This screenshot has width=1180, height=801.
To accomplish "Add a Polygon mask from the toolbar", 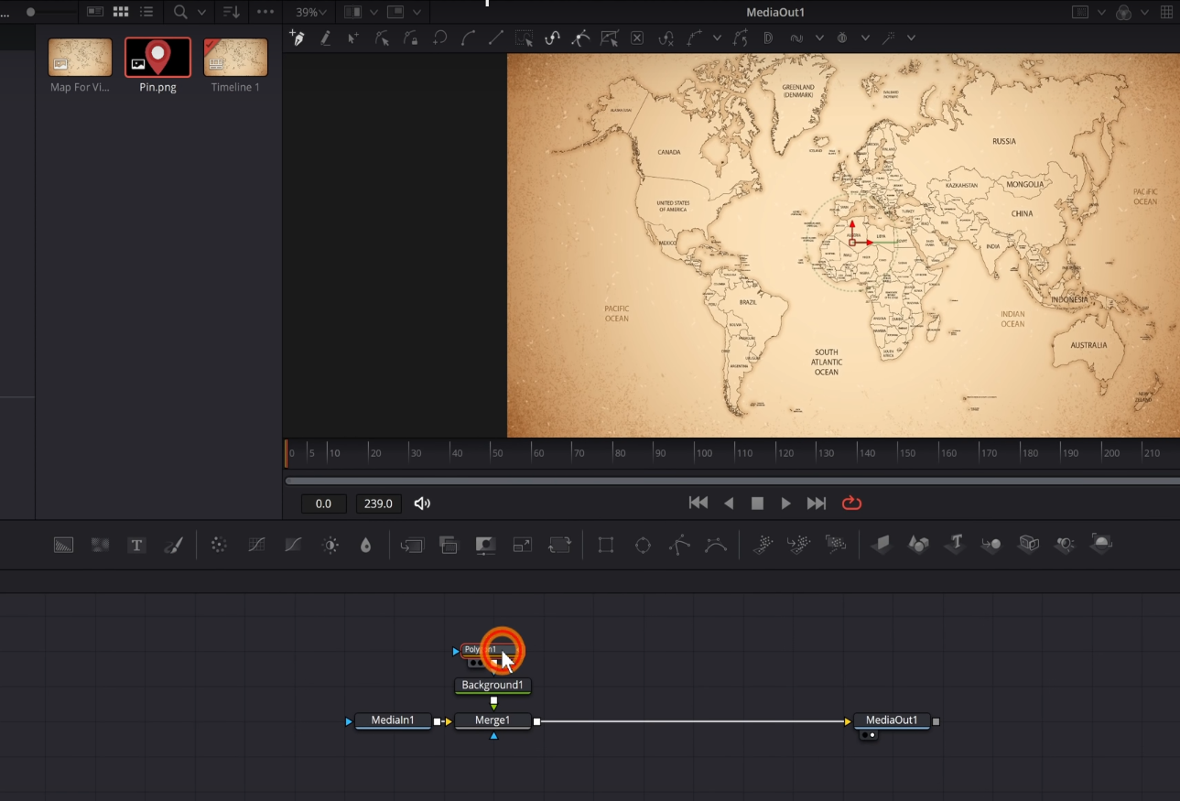I will [679, 545].
